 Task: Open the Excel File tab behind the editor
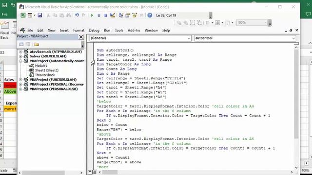click(x=4, y=14)
